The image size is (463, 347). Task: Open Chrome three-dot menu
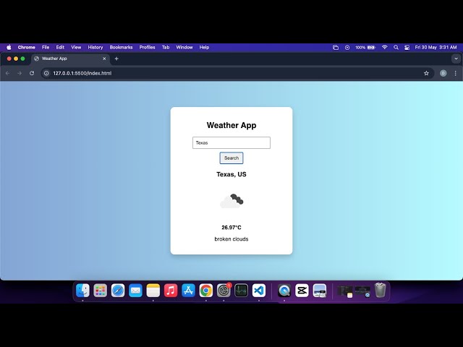click(x=455, y=73)
